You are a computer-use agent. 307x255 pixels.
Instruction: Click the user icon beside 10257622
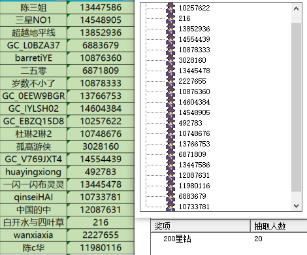[x=170, y=8]
